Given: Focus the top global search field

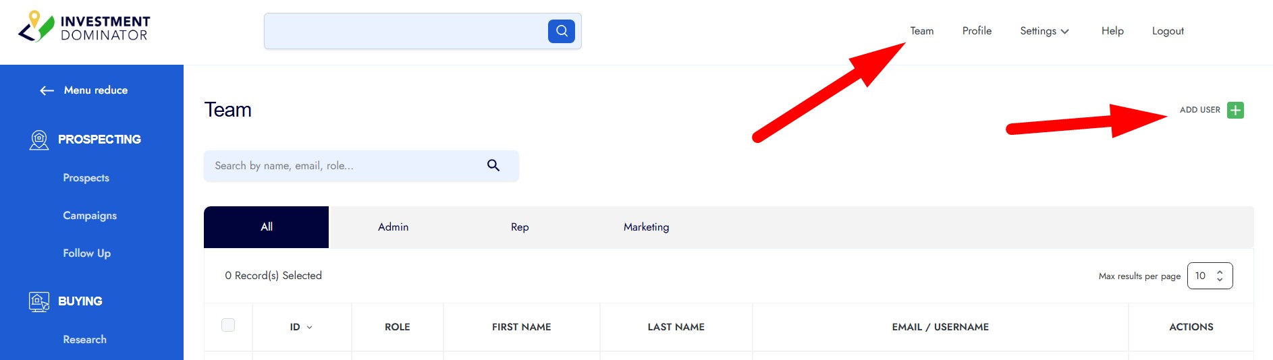Looking at the screenshot, I should tap(405, 31).
